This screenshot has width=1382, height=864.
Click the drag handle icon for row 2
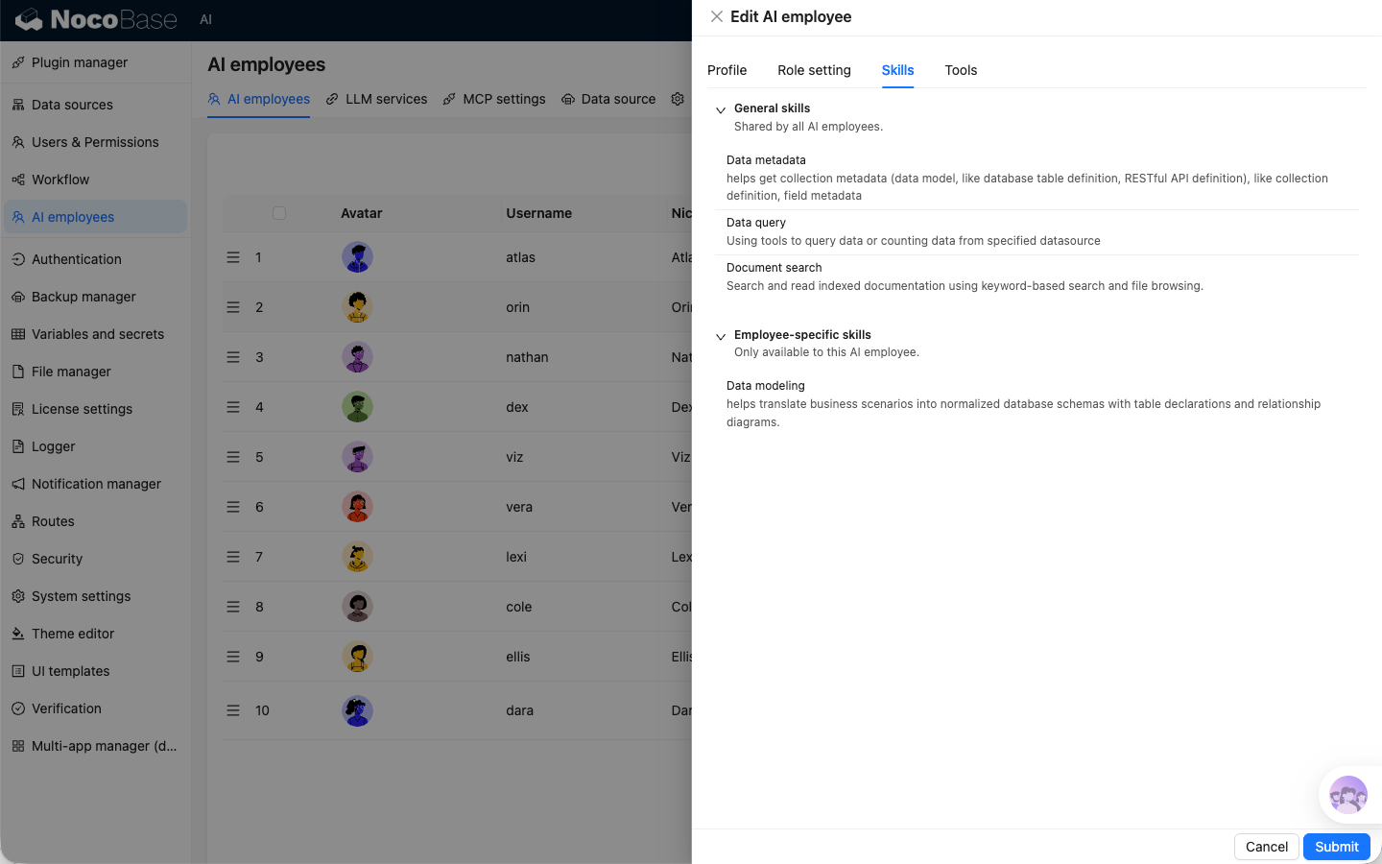pos(233,307)
